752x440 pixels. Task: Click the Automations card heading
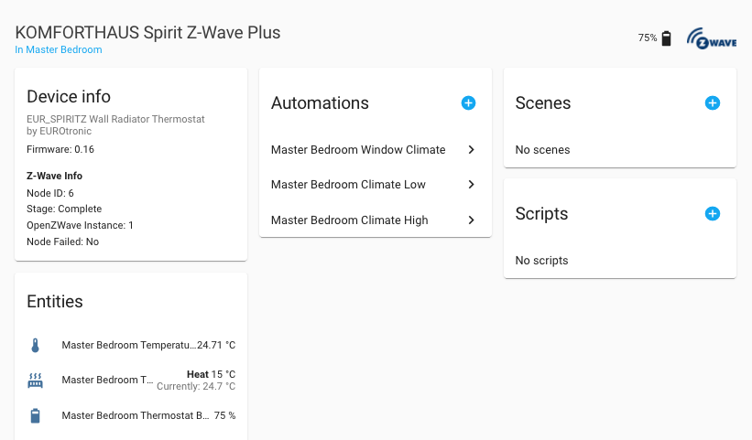point(320,103)
